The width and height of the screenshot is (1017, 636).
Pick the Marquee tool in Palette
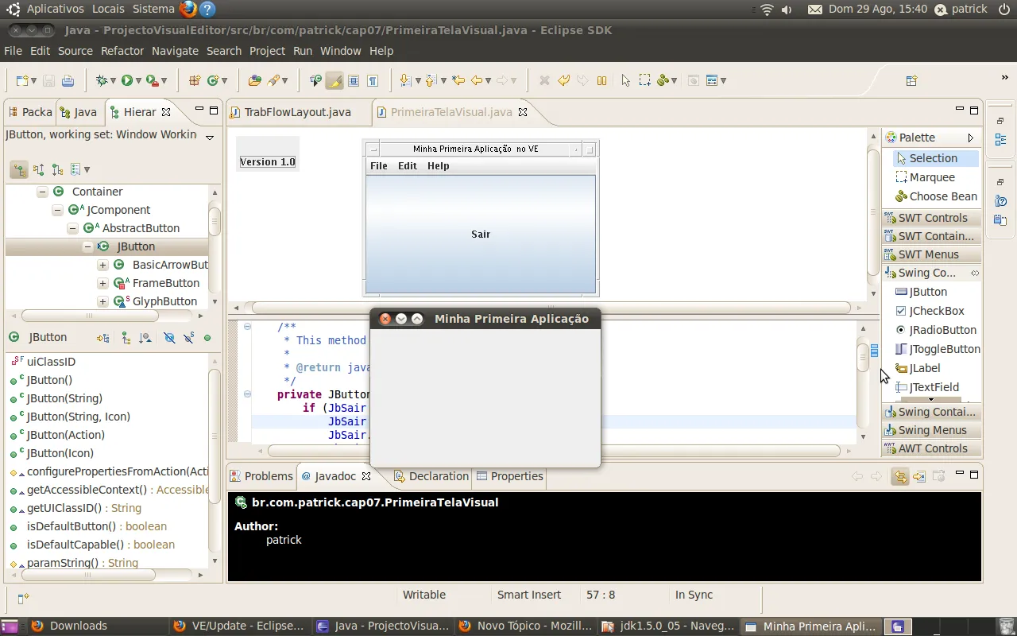click(x=931, y=177)
